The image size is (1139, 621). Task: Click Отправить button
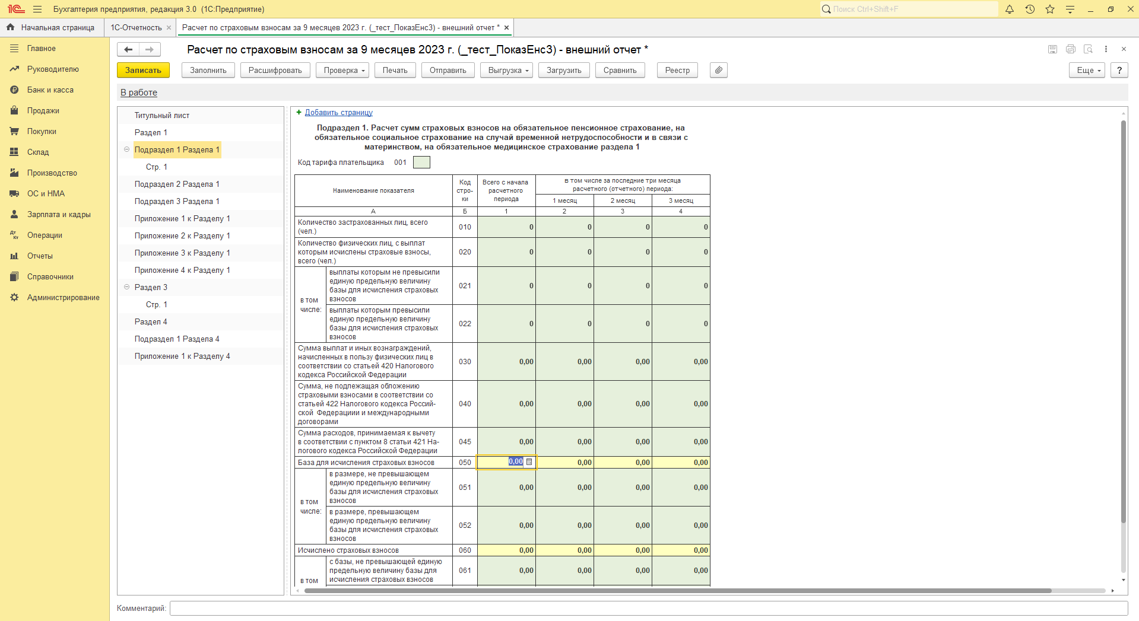point(448,70)
